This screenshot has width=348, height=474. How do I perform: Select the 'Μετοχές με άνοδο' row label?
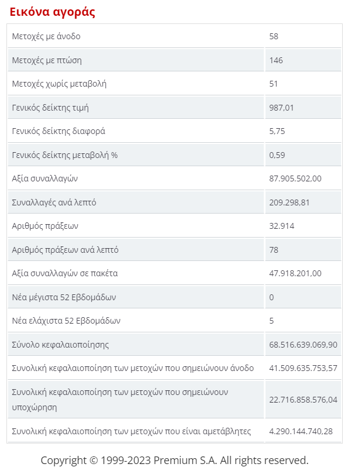(x=46, y=36)
